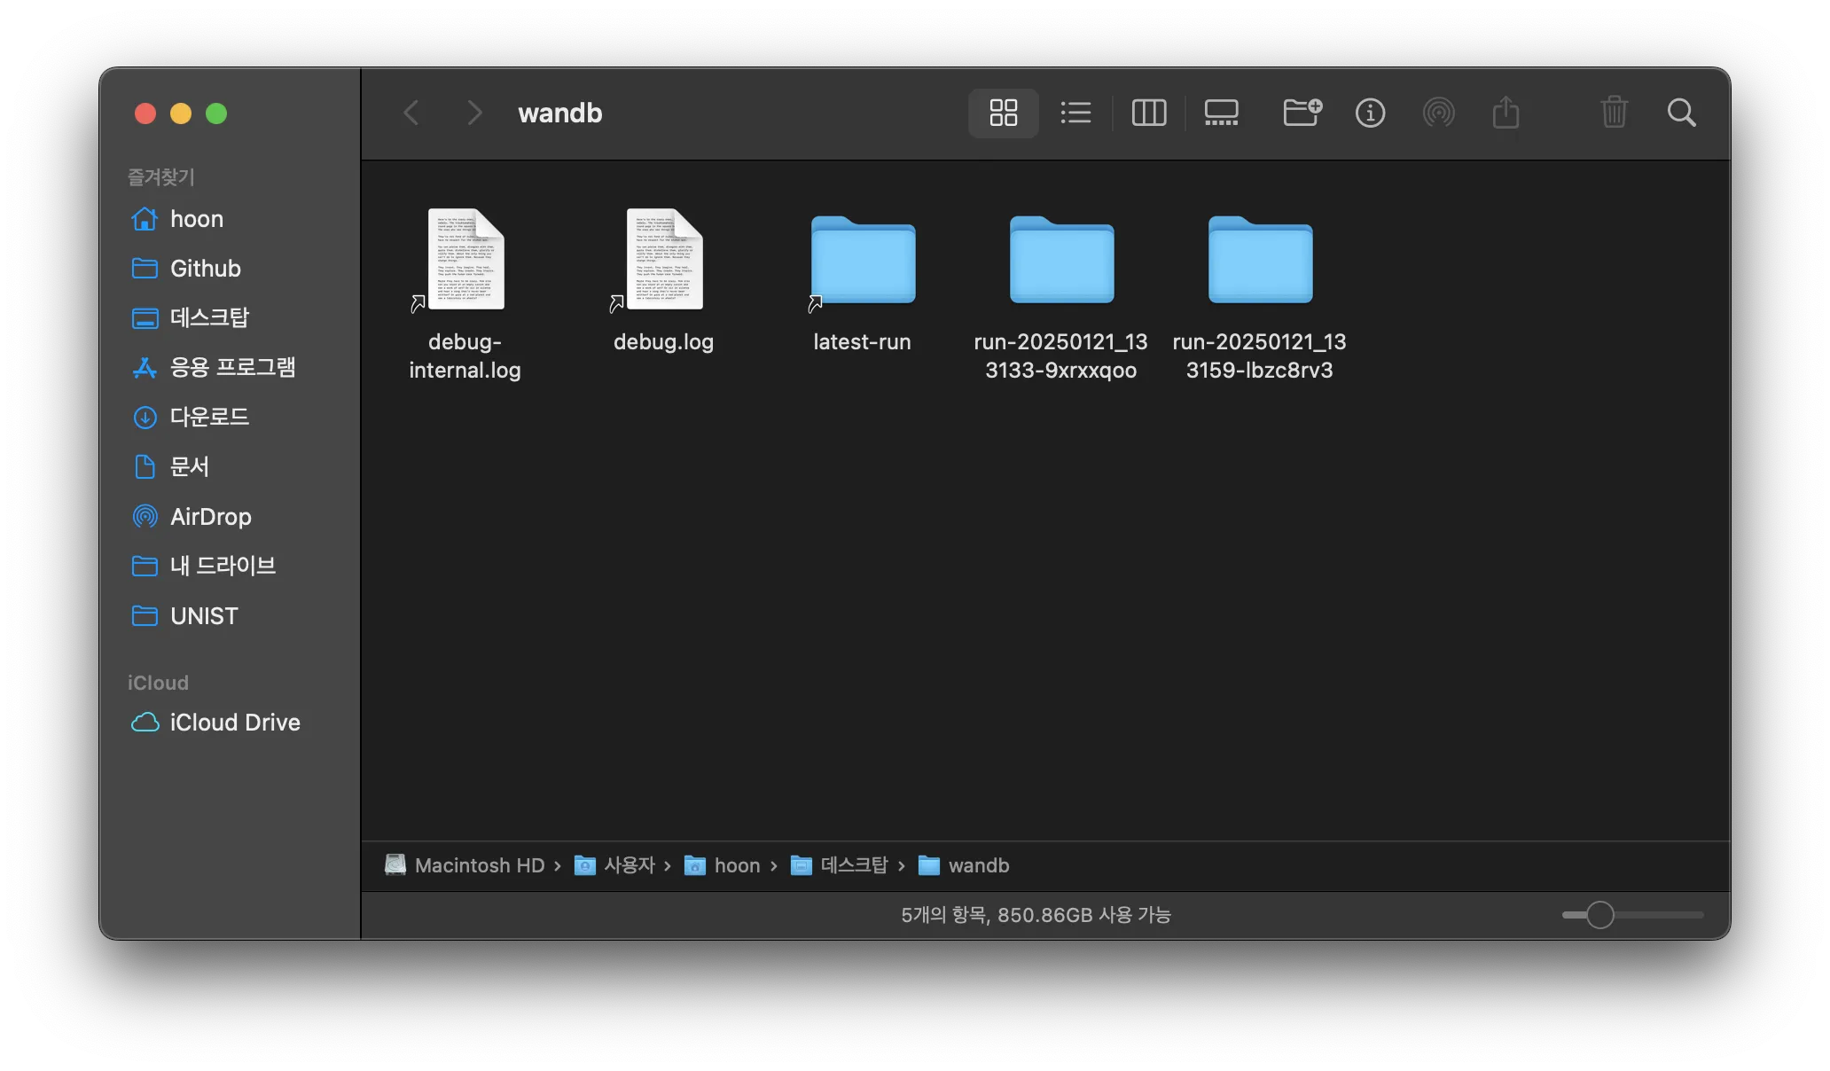Click the Get Info toolbar icon
This screenshot has width=1830, height=1071.
pos(1370,113)
